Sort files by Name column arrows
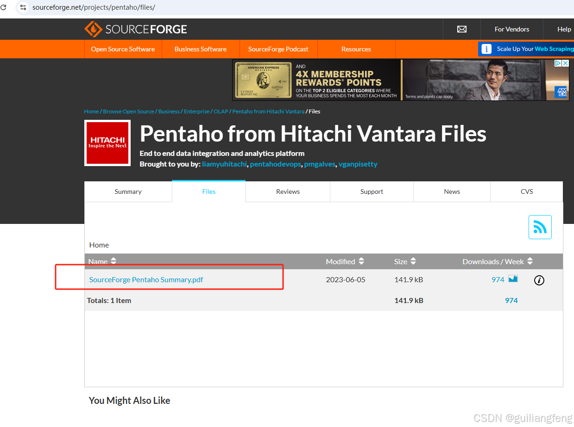The height and width of the screenshot is (427, 574). click(x=114, y=261)
